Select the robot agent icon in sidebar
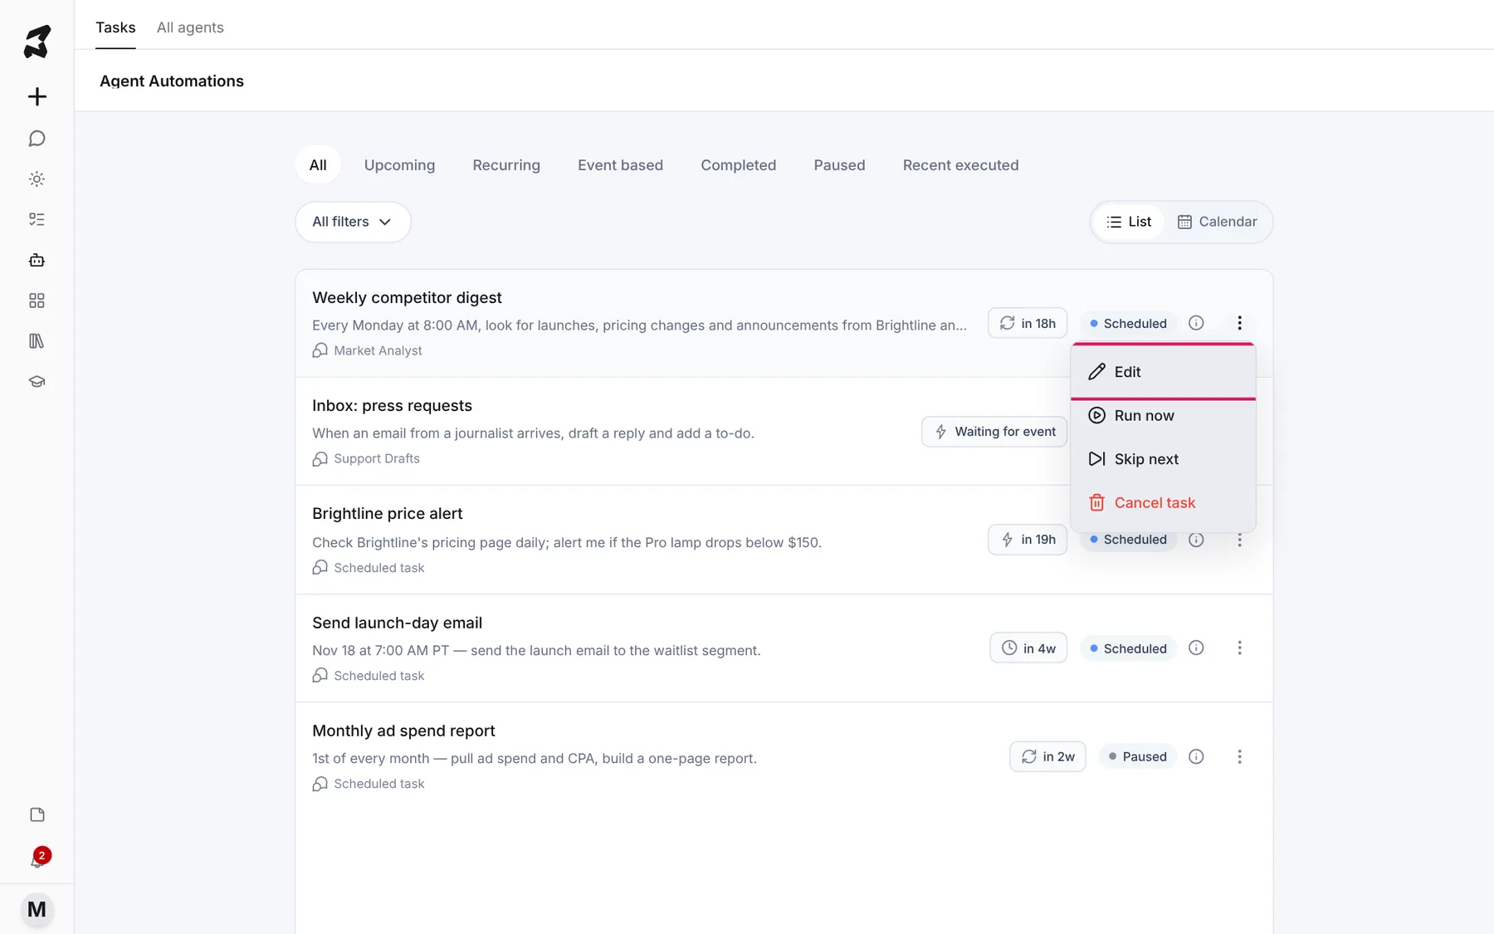1494x934 pixels. click(37, 260)
